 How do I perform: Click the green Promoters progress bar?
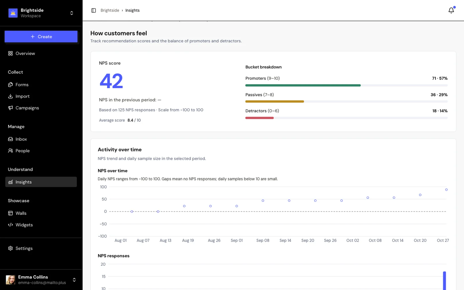(303, 85)
